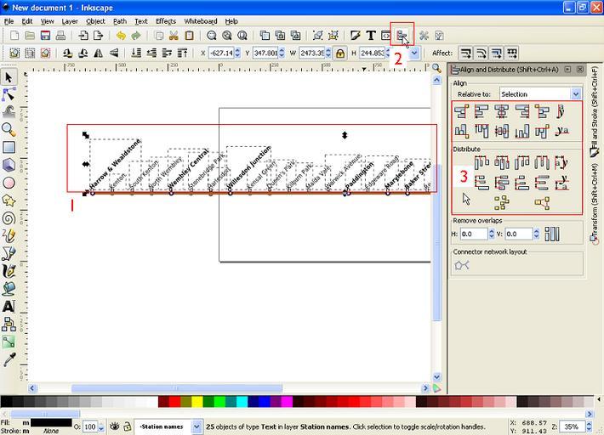Adjust the Remove overlaps V spinner
Viewport: 604px width, 435px height.
(536, 234)
